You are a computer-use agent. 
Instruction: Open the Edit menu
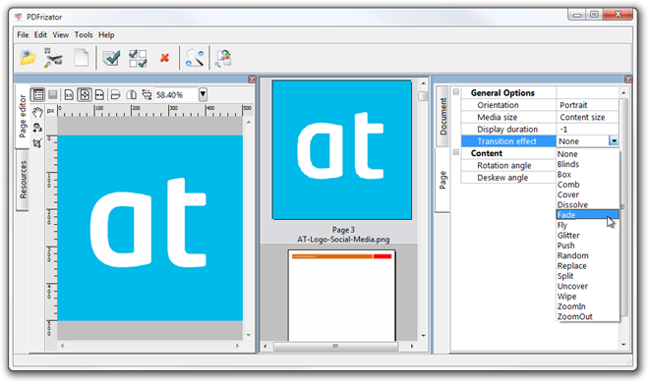coord(40,34)
